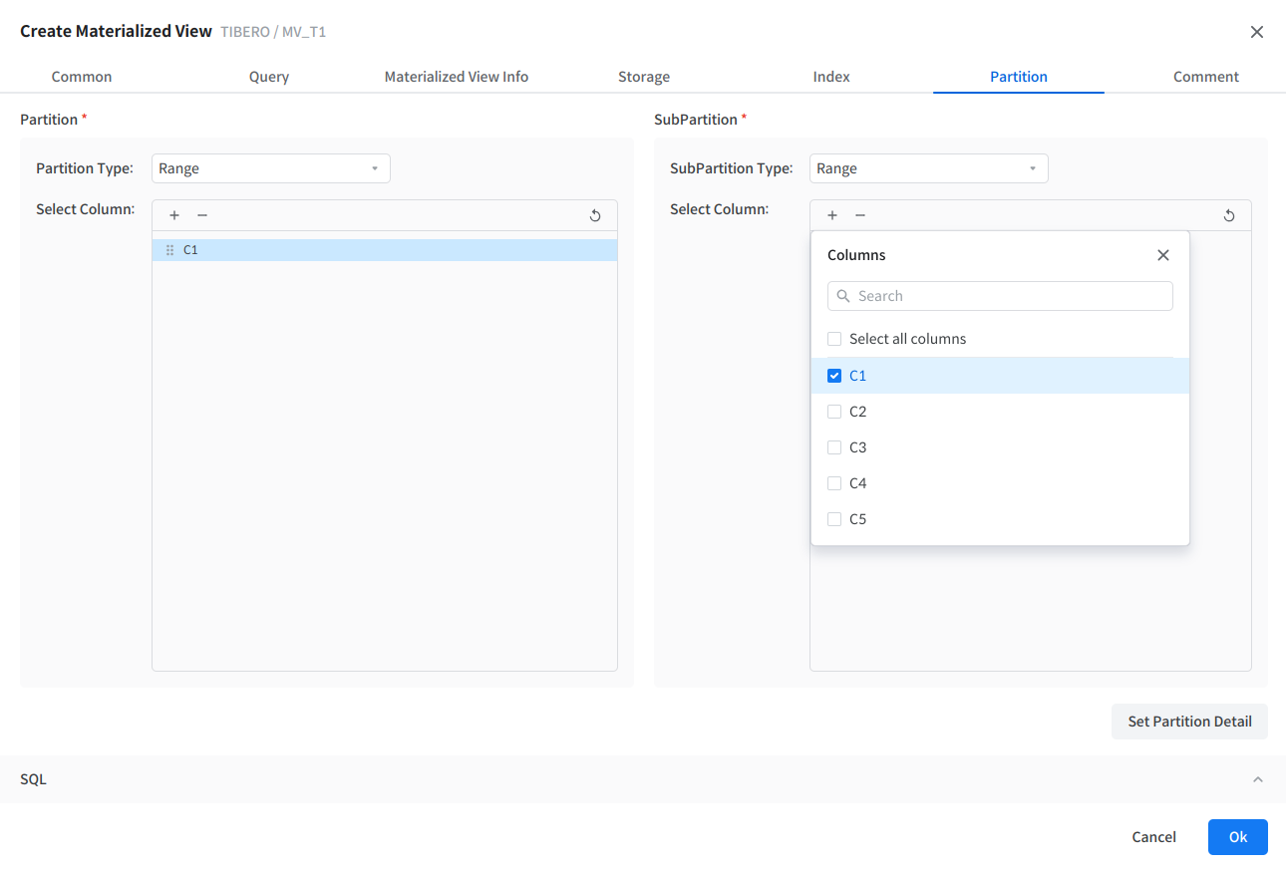
Task: Uncheck the C1 column checkbox
Action: [x=834, y=376]
